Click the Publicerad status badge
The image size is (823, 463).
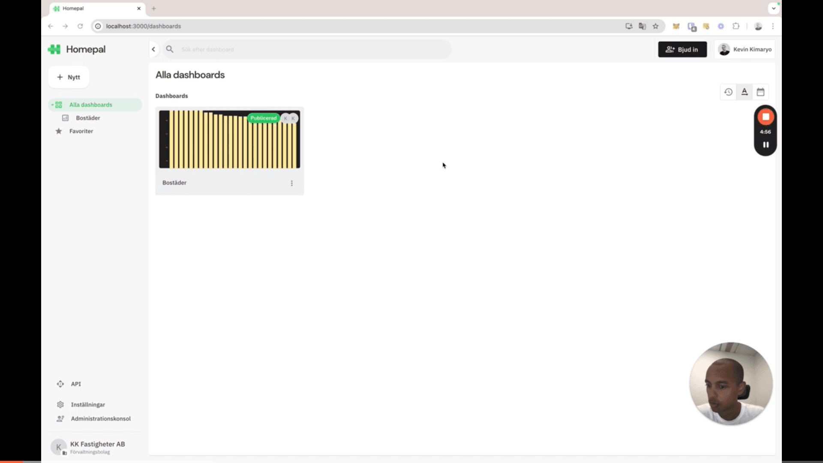tap(264, 118)
